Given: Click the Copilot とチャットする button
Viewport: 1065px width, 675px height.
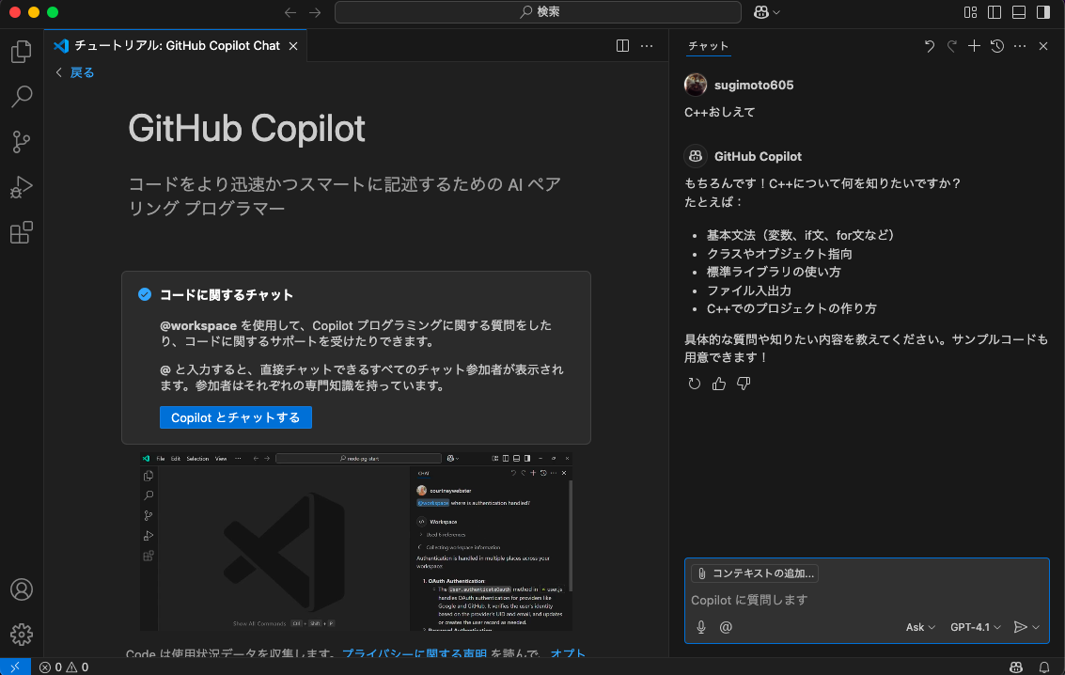Looking at the screenshot, I should (236, 417).
